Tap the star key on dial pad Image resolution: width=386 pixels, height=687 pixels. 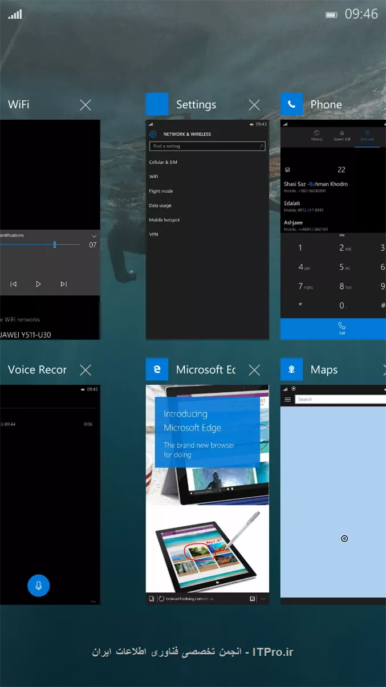(300, 306)
